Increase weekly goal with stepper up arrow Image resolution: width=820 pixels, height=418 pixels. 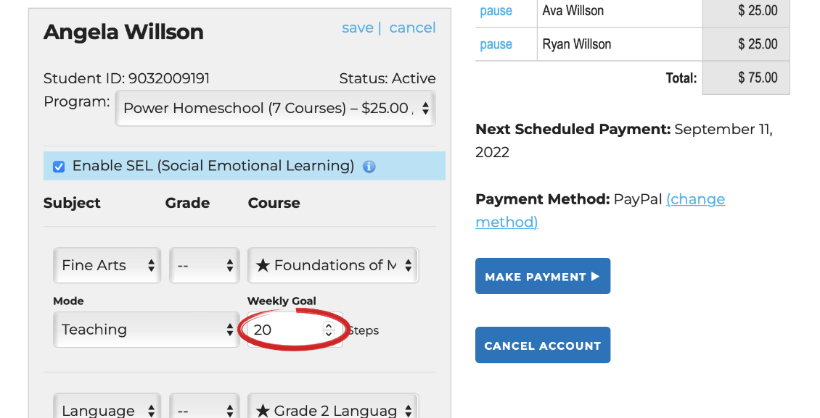328,326
